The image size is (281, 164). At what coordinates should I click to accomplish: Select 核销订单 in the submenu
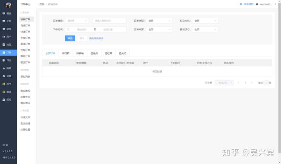click(27, 20)
